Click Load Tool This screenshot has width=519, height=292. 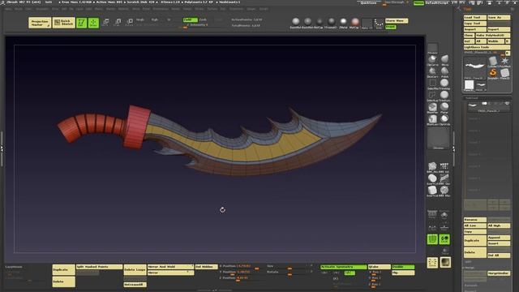pos(474,18)
